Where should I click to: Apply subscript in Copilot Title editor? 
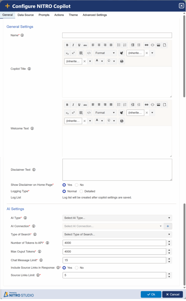click(x=67, y=53)
